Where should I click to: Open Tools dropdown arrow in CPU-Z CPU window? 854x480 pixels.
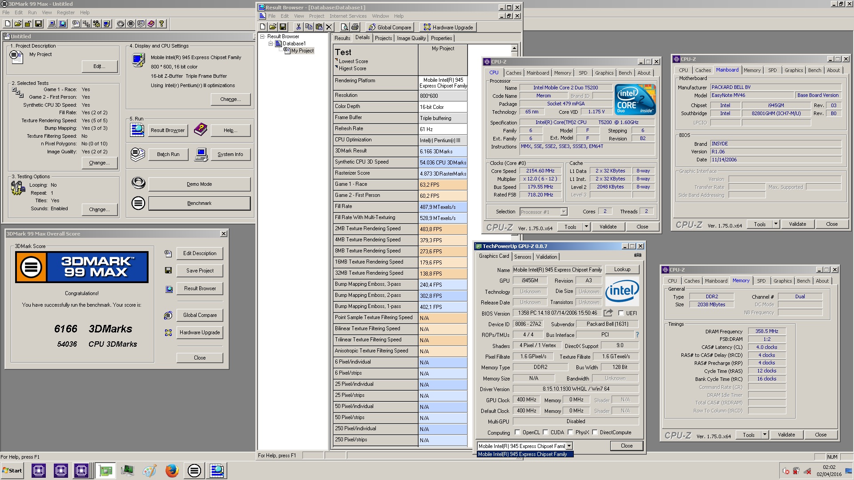(586, 227)
